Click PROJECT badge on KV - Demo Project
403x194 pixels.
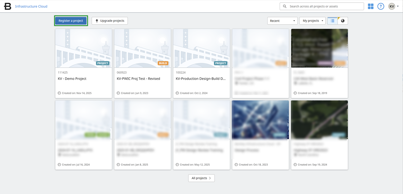103,63
